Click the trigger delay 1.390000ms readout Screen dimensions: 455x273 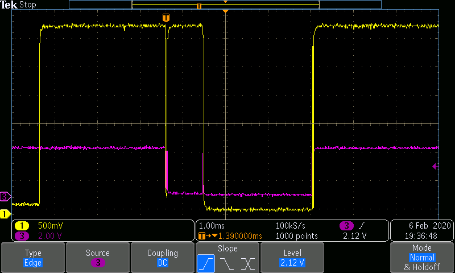click(240, 236)
